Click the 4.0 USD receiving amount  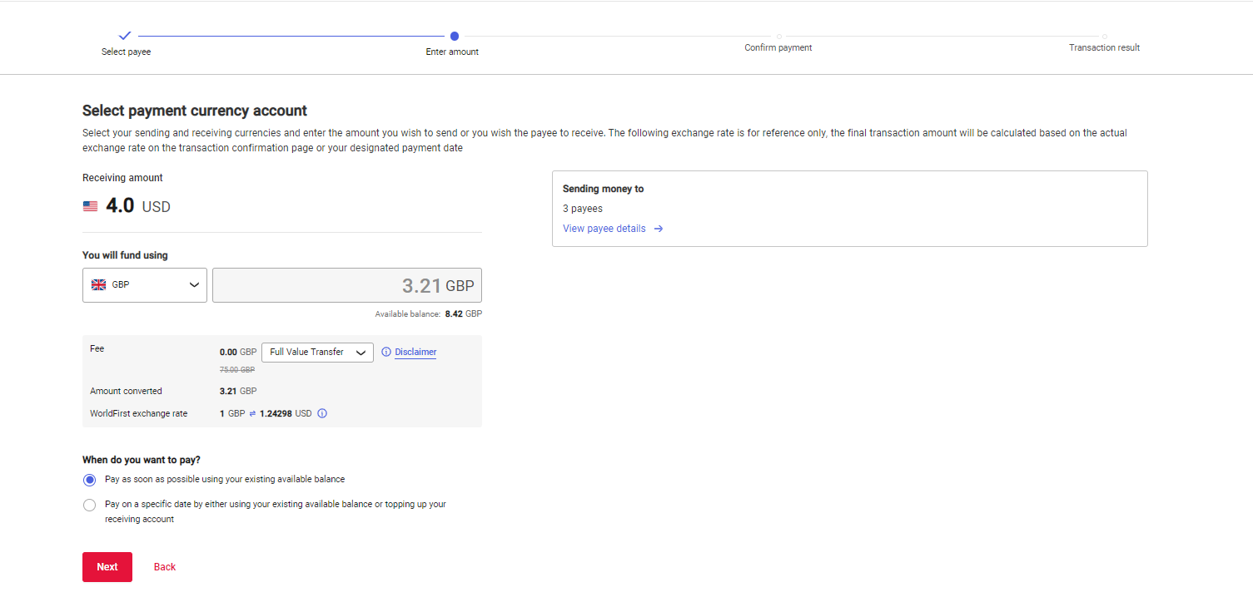[x=138, y=206]
